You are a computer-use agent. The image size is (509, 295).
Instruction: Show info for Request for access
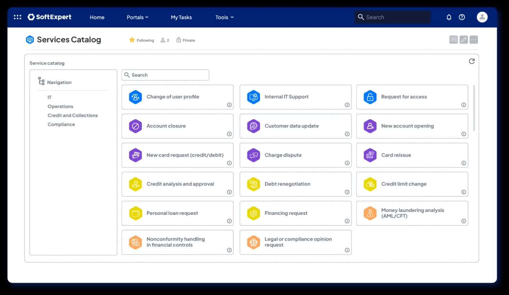464,105
